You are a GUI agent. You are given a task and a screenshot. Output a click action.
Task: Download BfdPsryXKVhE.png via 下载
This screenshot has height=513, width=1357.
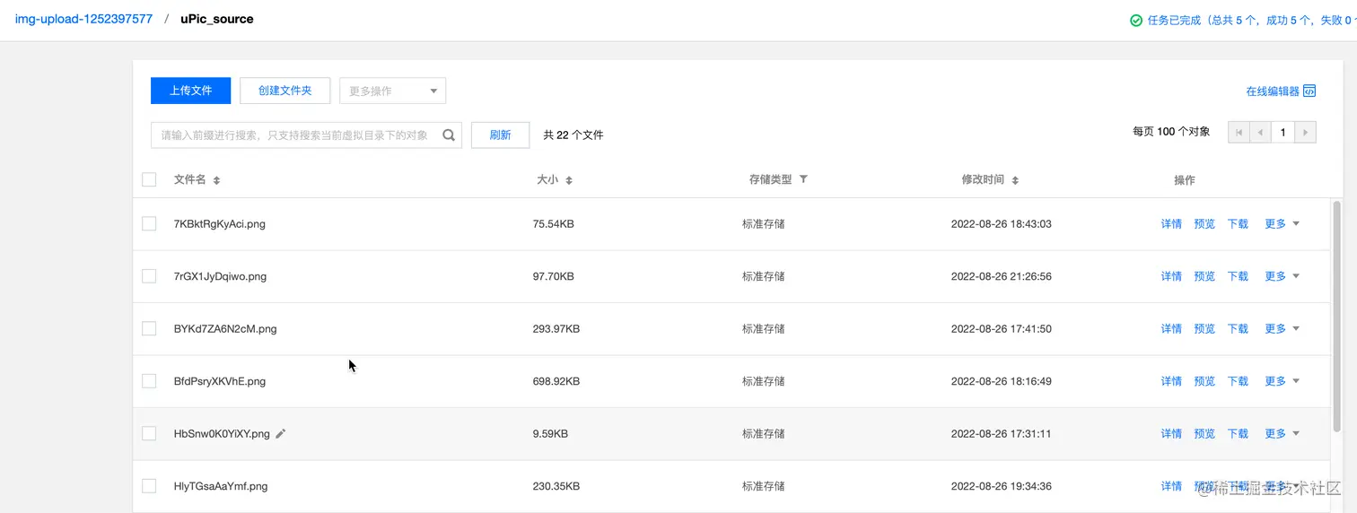pyautogui.click(x=1238, y=381)
